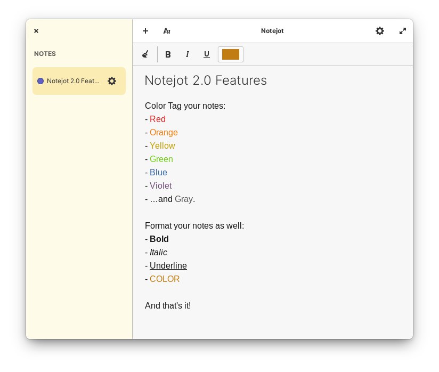Screen dimensions: 439x372
Task: Click the word Orange in the note
Action: point(164,133)
